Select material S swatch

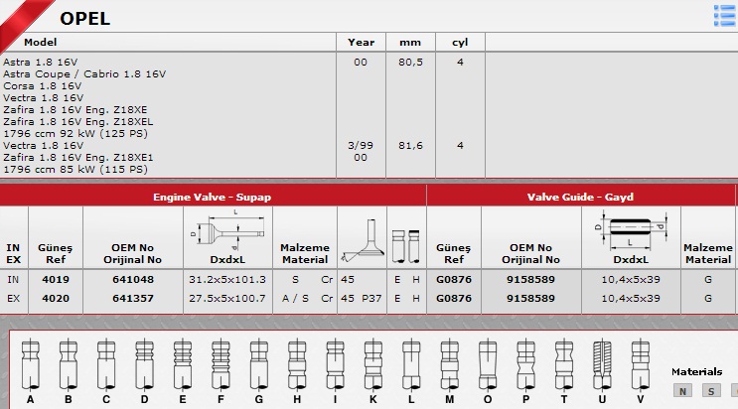[x=711, y=390]
